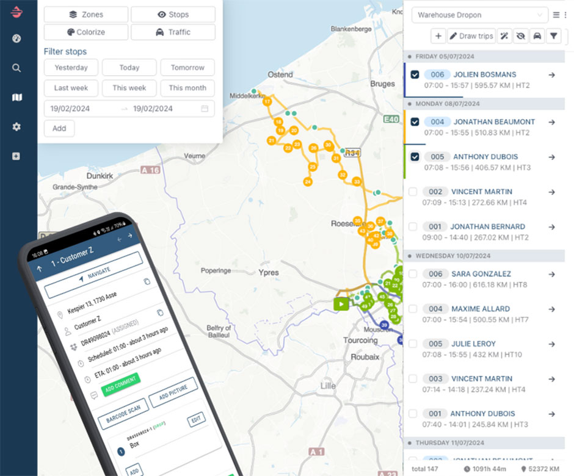Click the Sara Gonzalez driver name

tap(481, 274)
